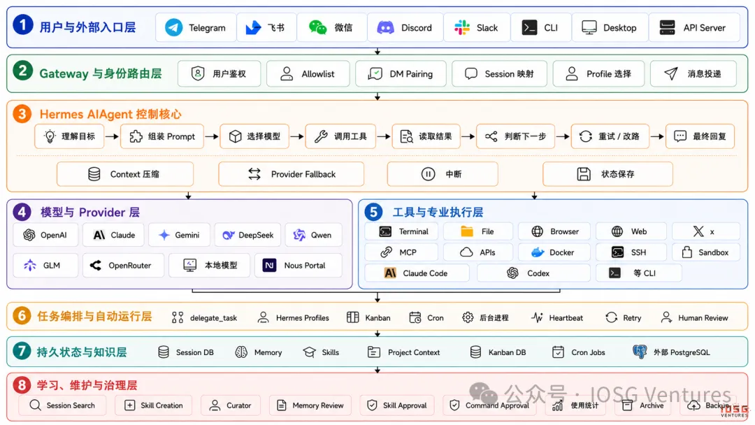Screen dimensions: 755x425
Task: Click the API Server icon
Action: pos(667,27)
